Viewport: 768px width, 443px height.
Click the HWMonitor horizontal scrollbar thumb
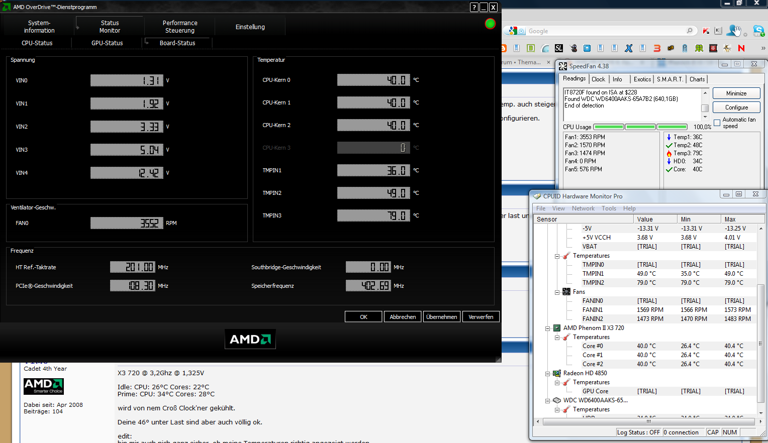648,421
